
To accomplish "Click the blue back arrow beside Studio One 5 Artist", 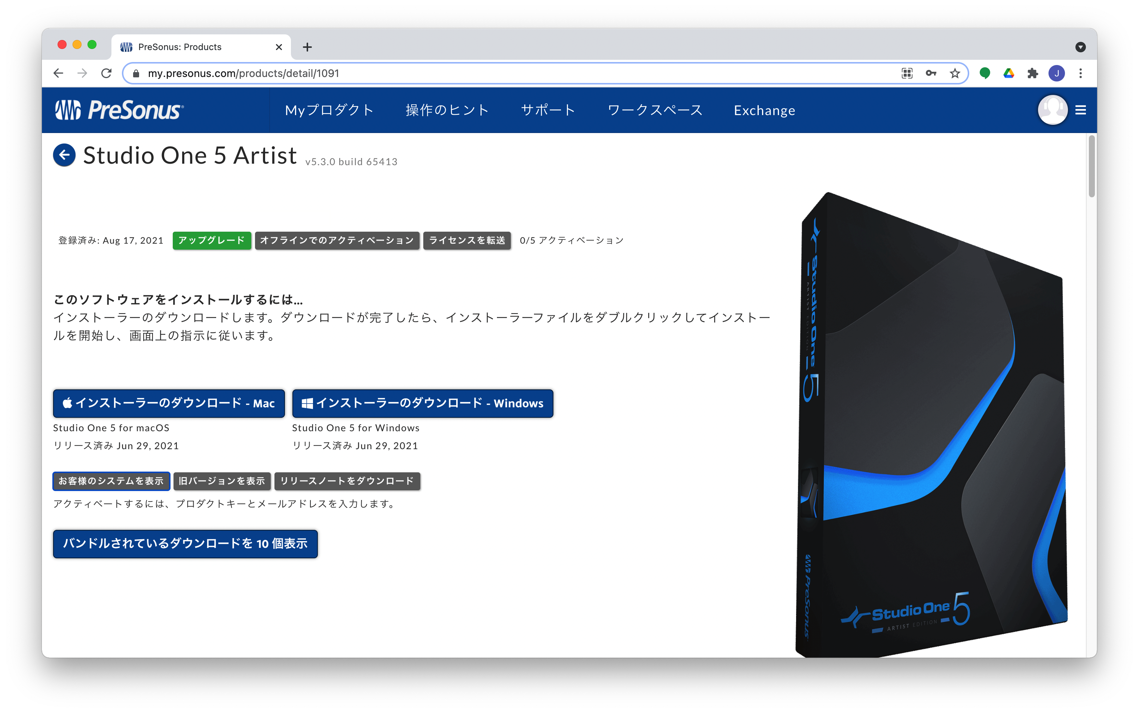I will coord(64,155).
